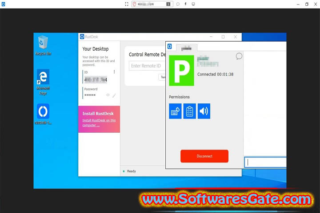
Task: Minimize the inner RustDesk window
Action: click(x=211, y=37)
